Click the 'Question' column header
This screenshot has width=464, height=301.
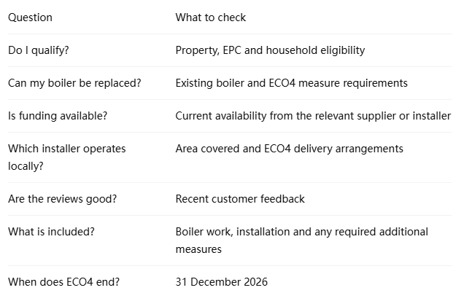(30, 17)
